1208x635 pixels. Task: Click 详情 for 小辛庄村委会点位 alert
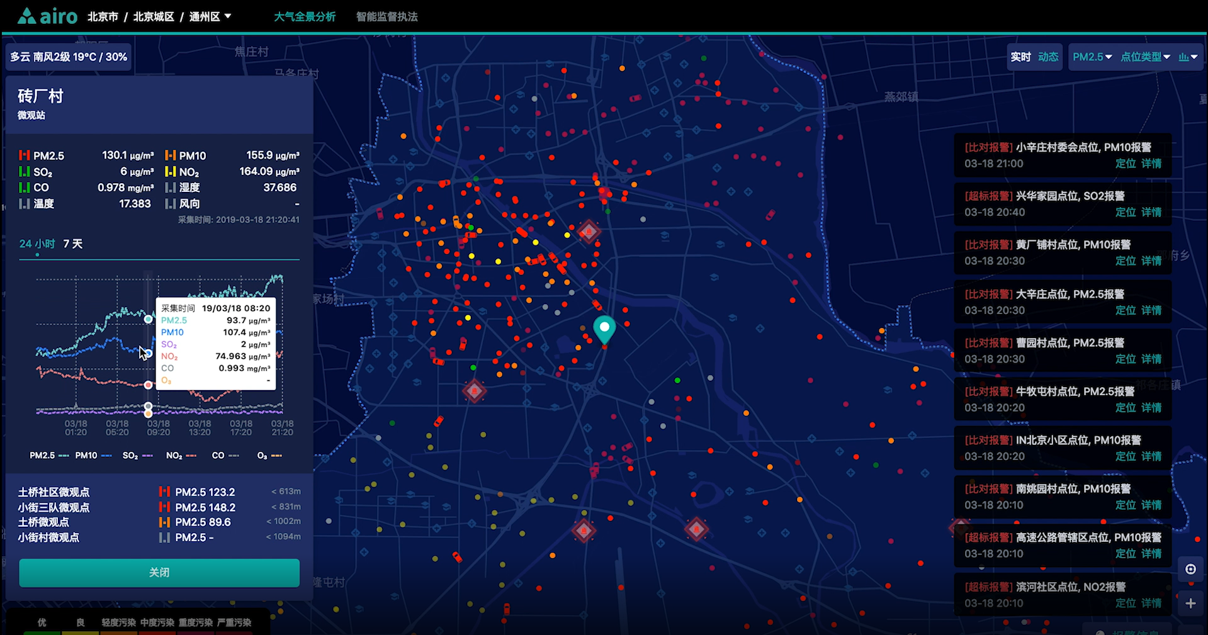coord(1151,164)
